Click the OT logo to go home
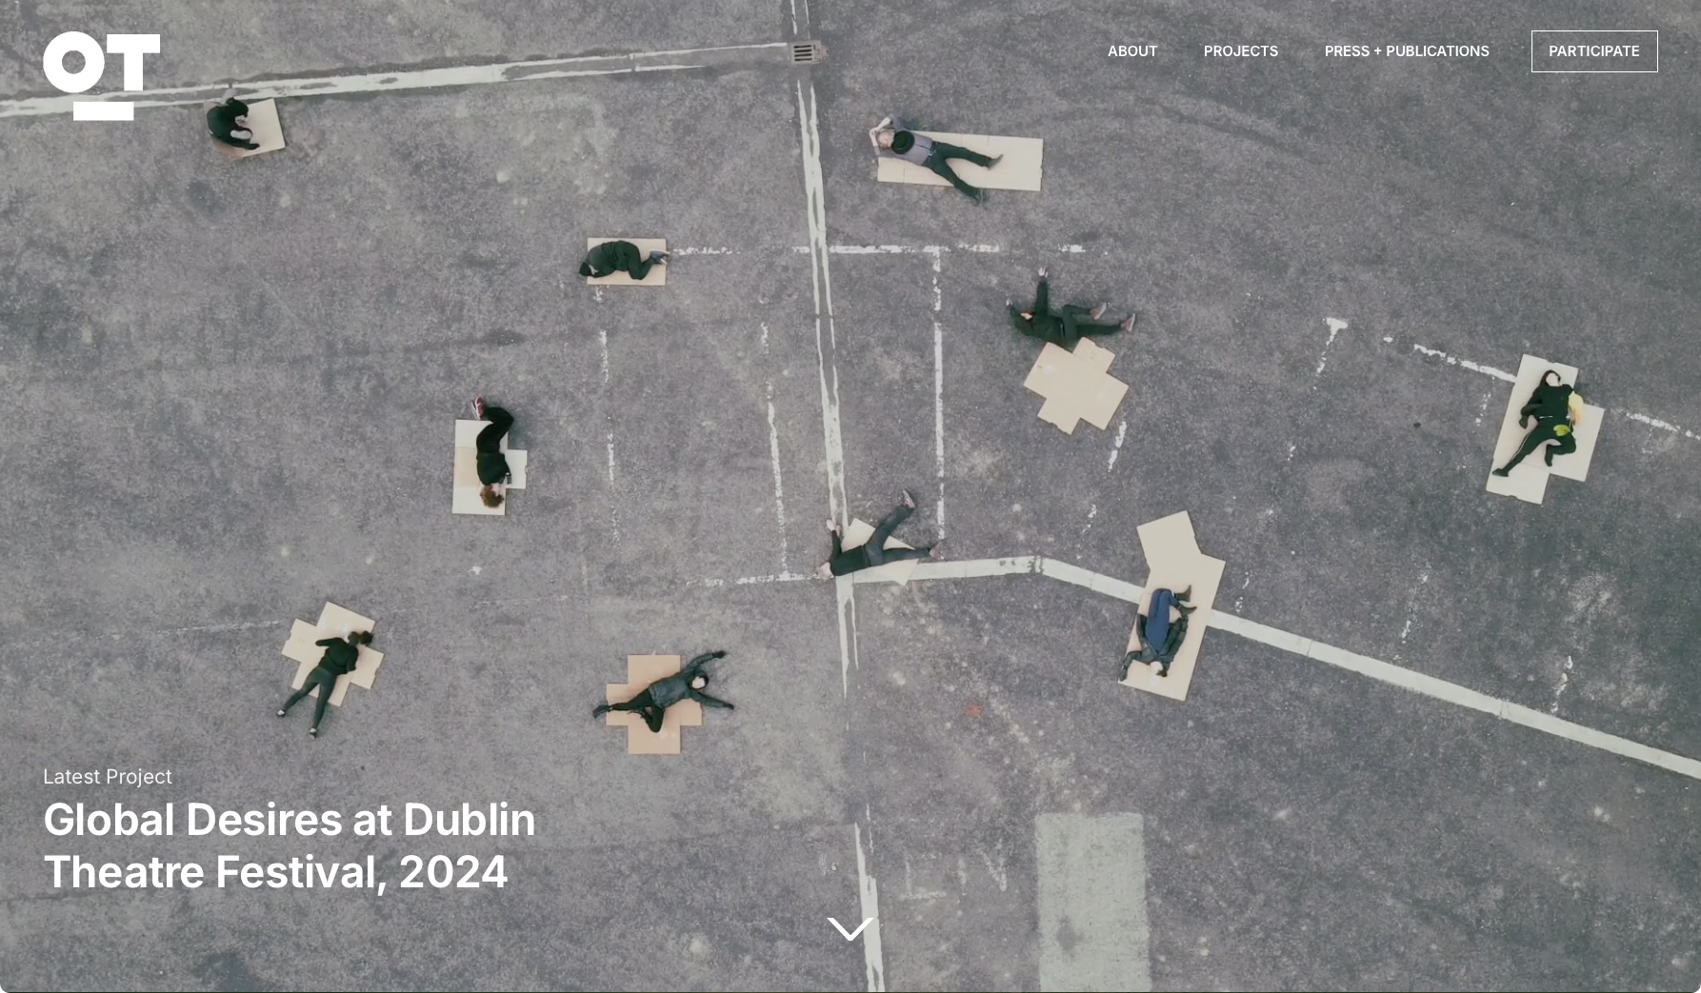 [x=101, y=76]
